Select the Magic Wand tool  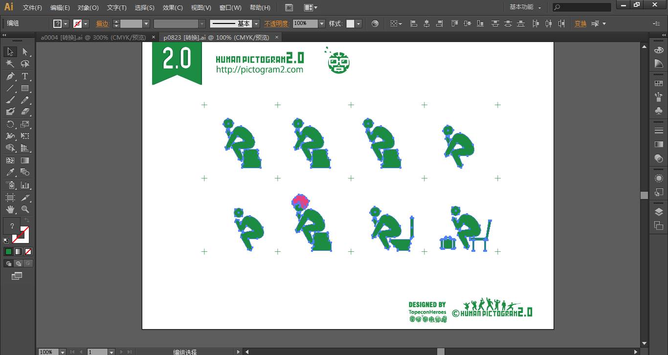coord(10,64)
